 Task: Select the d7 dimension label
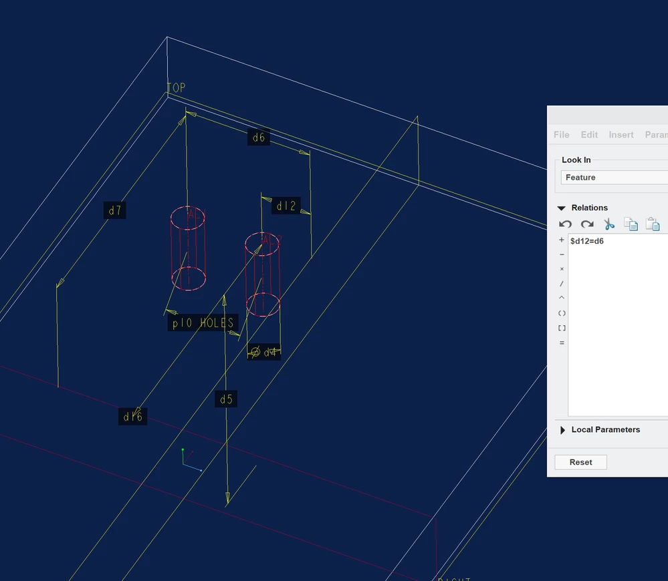[114, 210]
